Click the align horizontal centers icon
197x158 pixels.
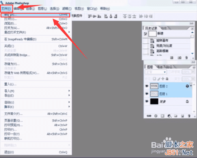point(111,16)
